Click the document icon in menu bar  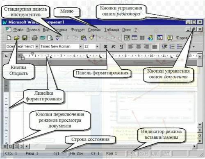(x=8, y=30)
